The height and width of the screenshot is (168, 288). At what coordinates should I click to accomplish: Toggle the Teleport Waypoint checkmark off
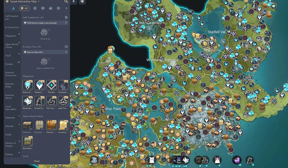click(x=42, y=81)
